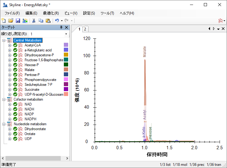
Task: Open the 繰り返し測定 replicate dropdown
Action: [66, 34]
